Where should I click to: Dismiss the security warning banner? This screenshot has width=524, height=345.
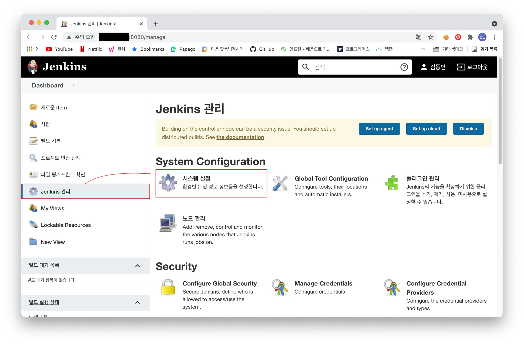[468, 129]
